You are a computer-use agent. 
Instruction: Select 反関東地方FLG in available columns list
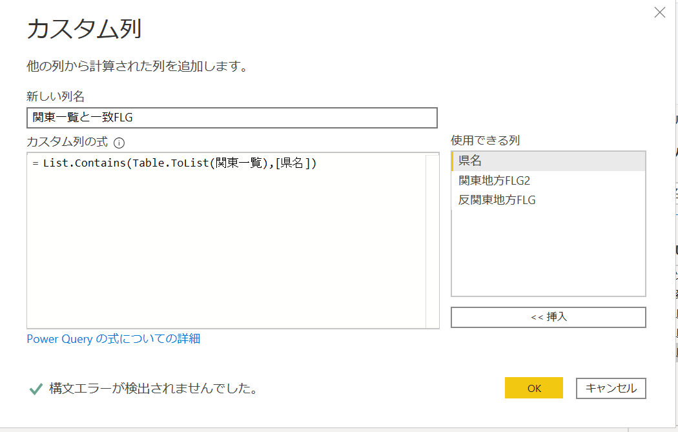(548, 200)
